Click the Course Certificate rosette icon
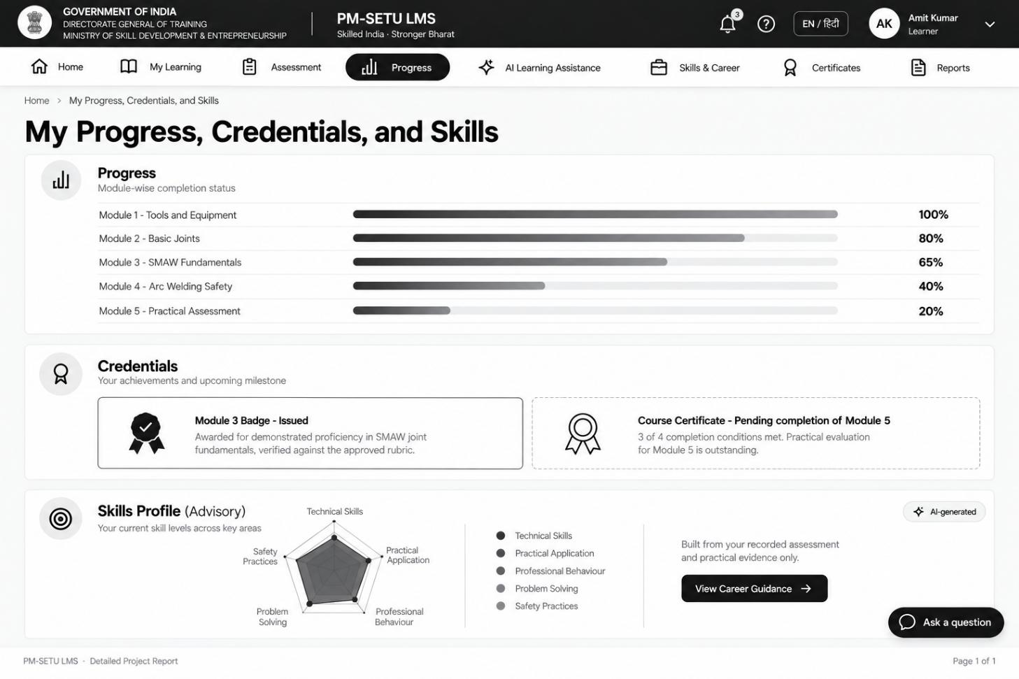Screen dimensions: 1019x679 (x=583, y=434)
